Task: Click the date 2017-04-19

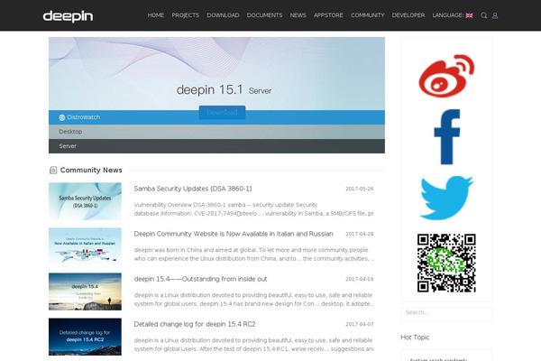Action: click(x=360, y=279)
